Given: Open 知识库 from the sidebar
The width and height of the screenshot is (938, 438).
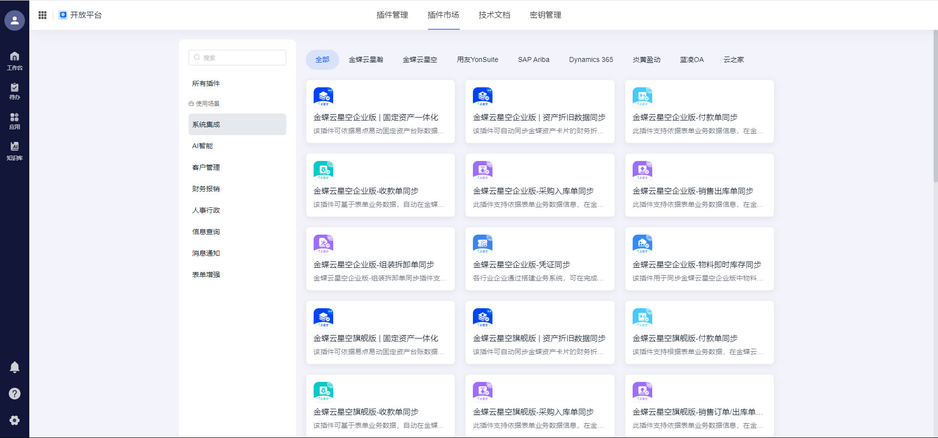Looking at the screenshot, I should click(x=15, y=151).
